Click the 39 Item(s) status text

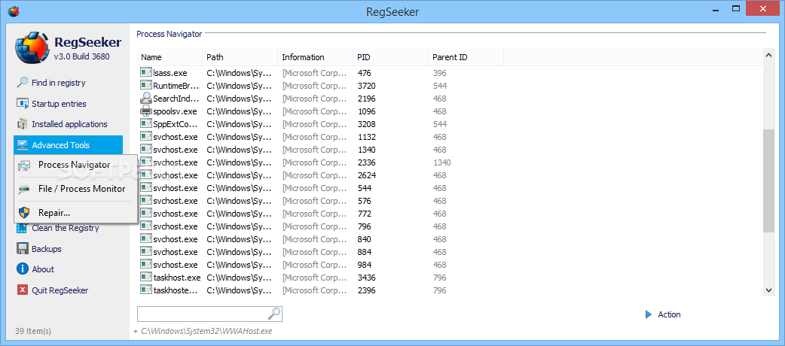point(33,330)
